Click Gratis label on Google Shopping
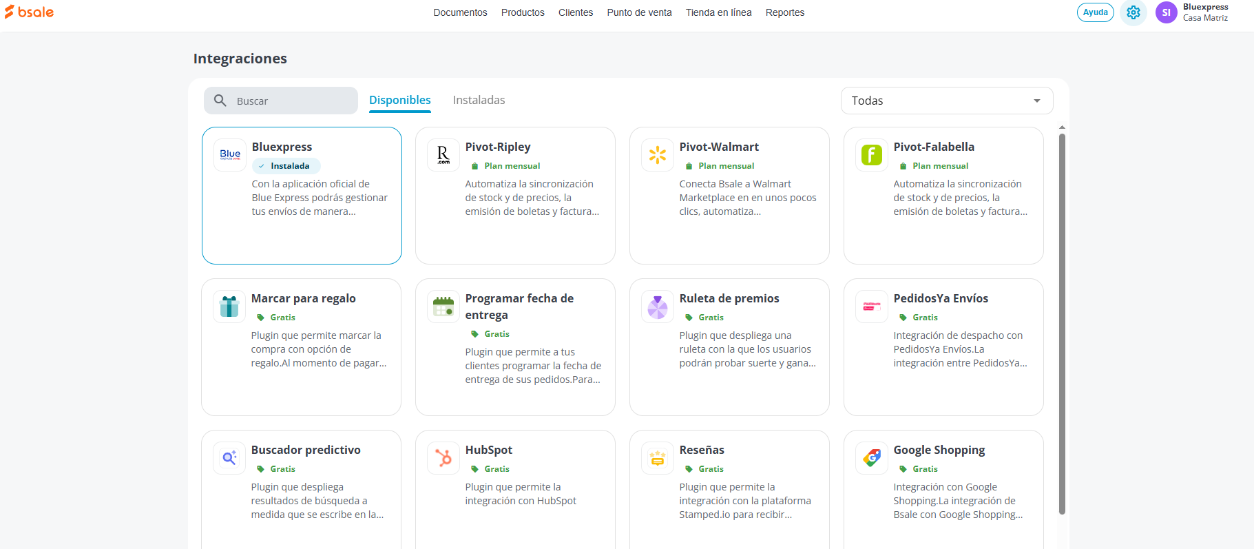1254x549 pixels. pos(919,469)
